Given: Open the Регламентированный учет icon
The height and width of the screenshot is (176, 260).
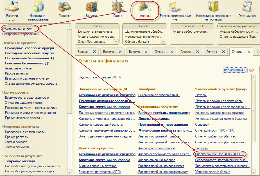Looking at the screenshot, I should [x=175, y=7].
